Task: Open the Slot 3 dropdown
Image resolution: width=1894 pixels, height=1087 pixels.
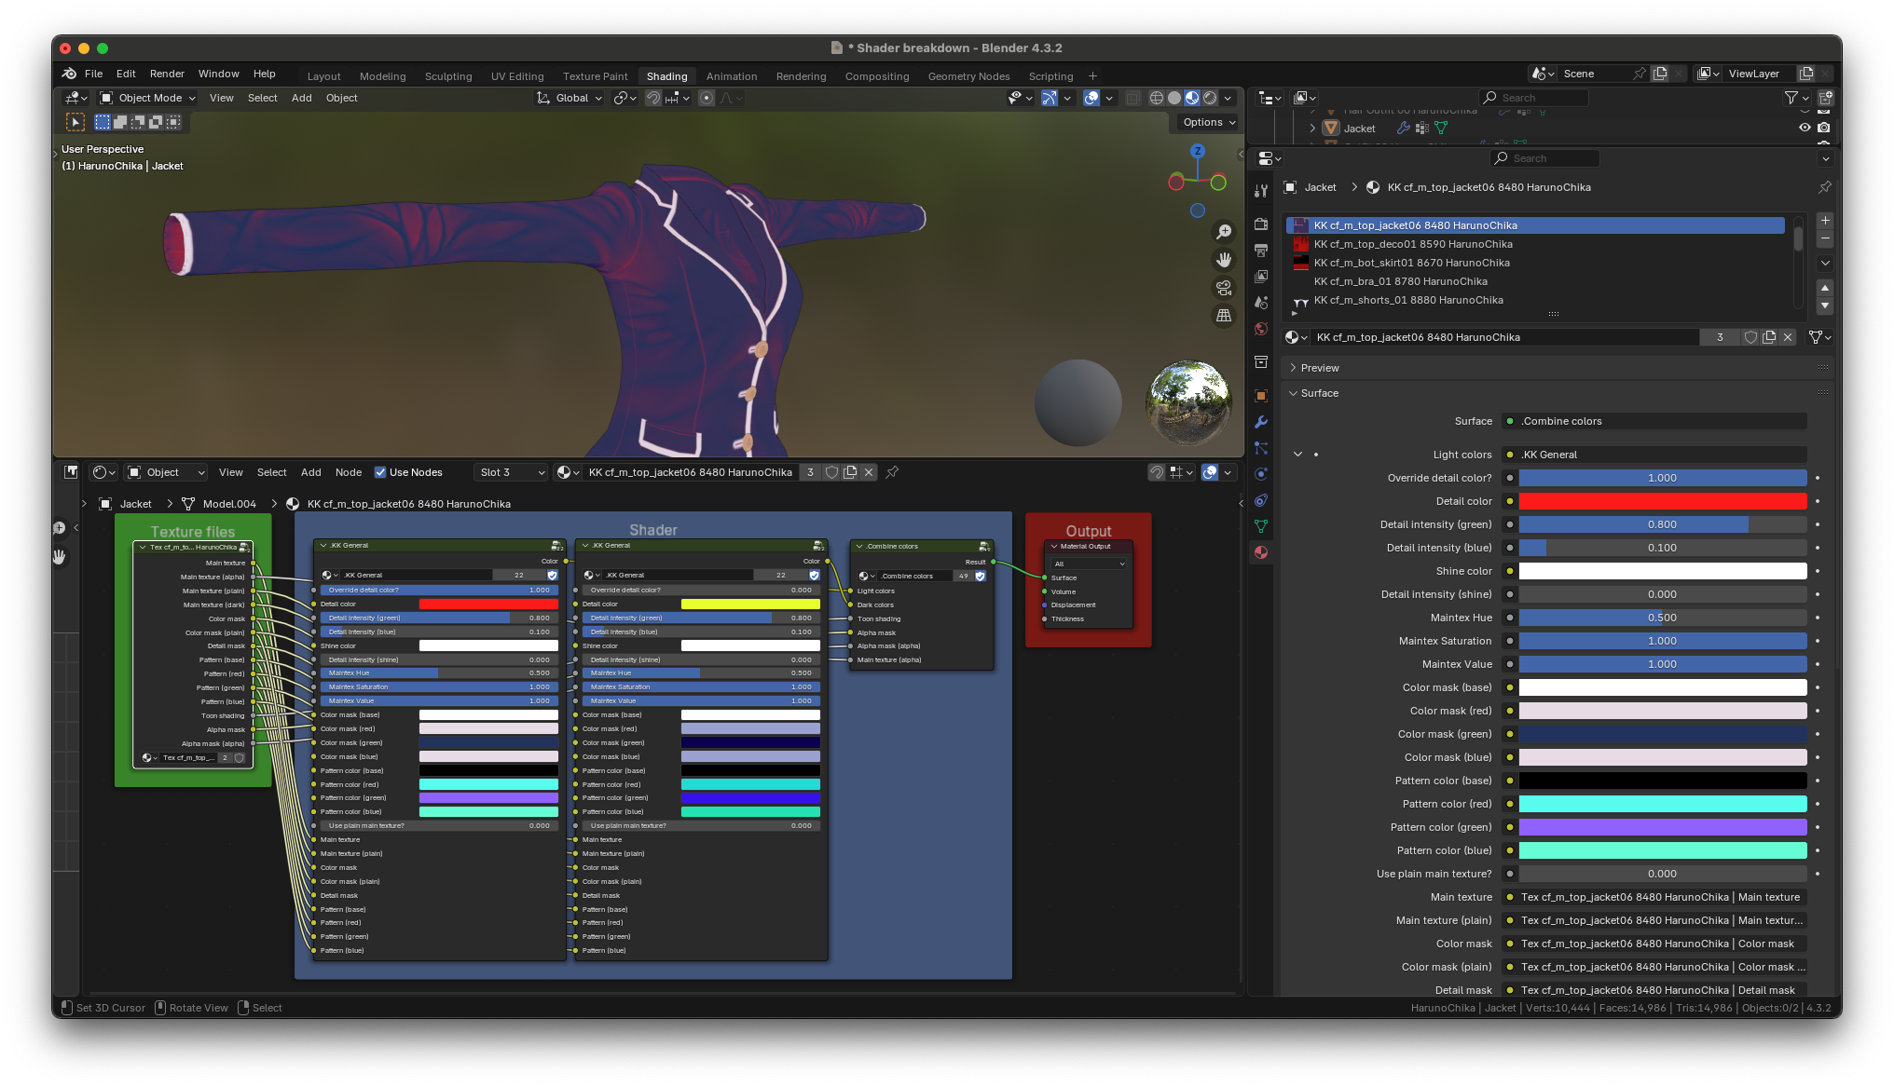Action: coord(511,472)
